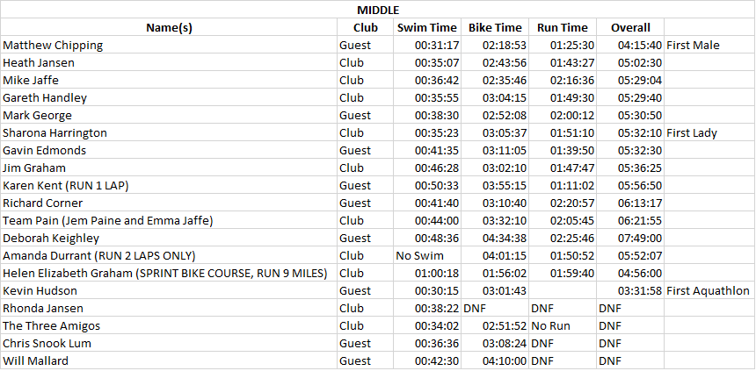Click Will Mallard's name cell

click(34, 360)
